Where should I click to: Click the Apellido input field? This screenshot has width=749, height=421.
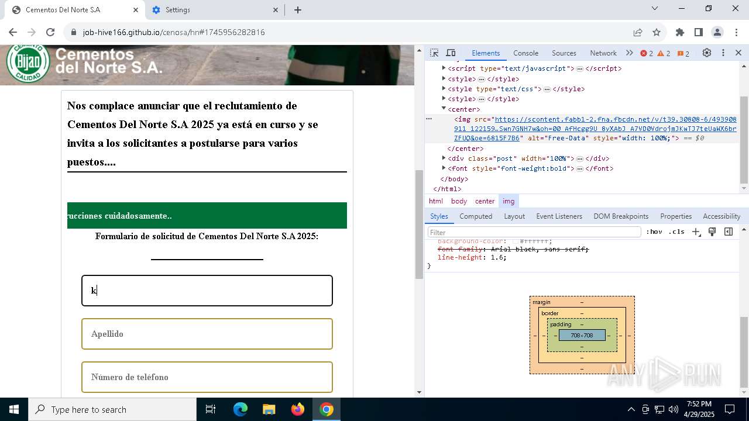pyautogui.click(x=207, y=334)
